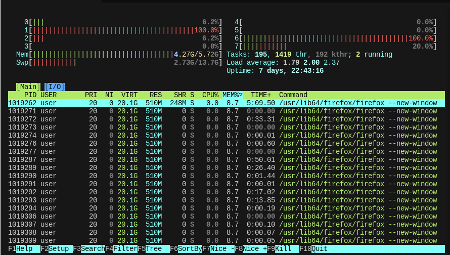Click CPU 7 meter at 20.0%

pyautogui.click(x=336, y=46)
